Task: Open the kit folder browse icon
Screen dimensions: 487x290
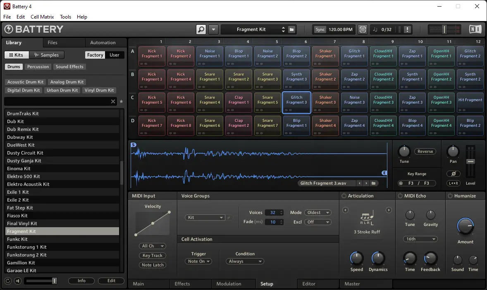Action: (291, 29)
